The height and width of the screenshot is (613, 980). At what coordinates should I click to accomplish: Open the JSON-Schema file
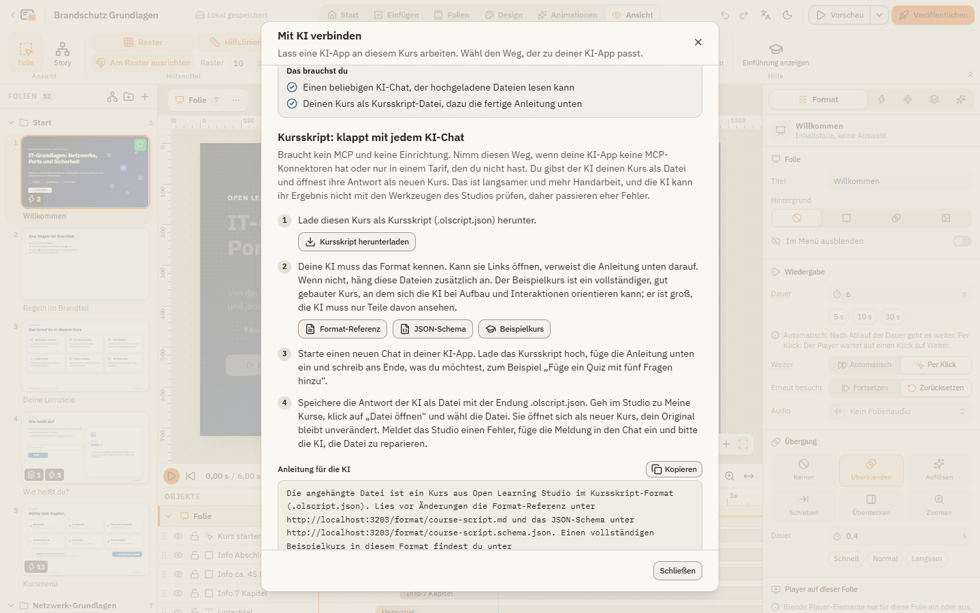pyautogui.click(x=433, y=329)
